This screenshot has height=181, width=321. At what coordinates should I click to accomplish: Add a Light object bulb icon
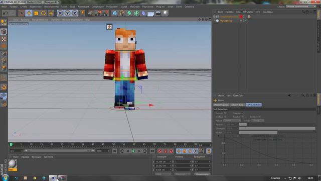point(165,14)
